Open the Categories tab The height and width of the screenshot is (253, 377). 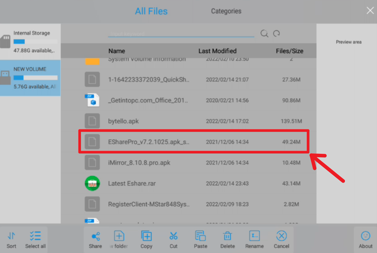click(226, 11)
